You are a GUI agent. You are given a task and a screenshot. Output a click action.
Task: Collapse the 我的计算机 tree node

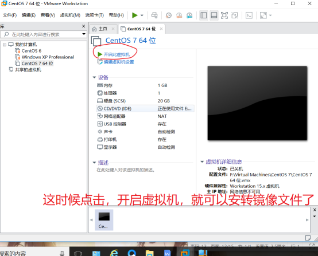coord(5,45)
